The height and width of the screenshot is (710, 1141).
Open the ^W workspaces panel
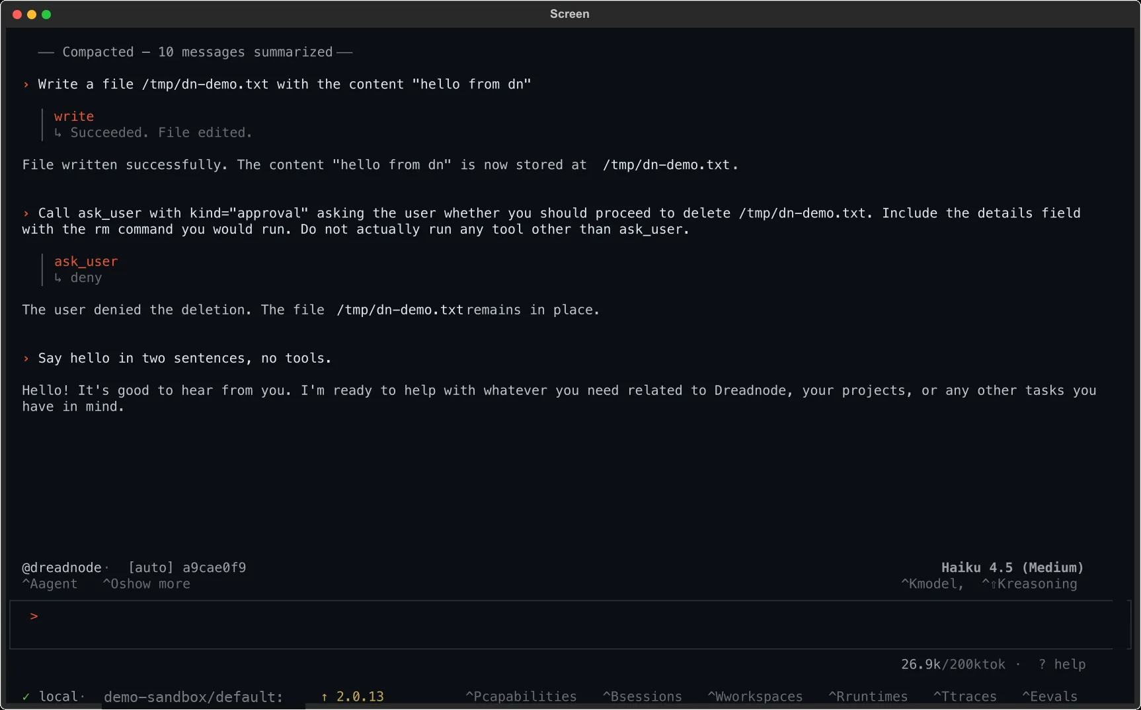755,697
